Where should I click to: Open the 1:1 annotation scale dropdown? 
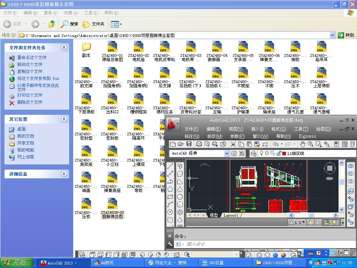(x=299, y=222)
